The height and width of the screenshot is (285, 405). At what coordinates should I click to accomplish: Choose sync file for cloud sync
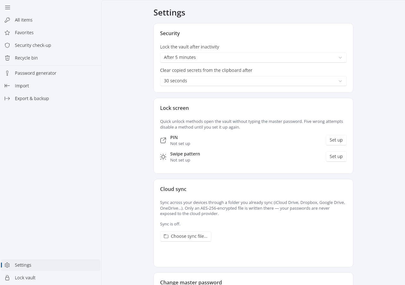[186, 236]
